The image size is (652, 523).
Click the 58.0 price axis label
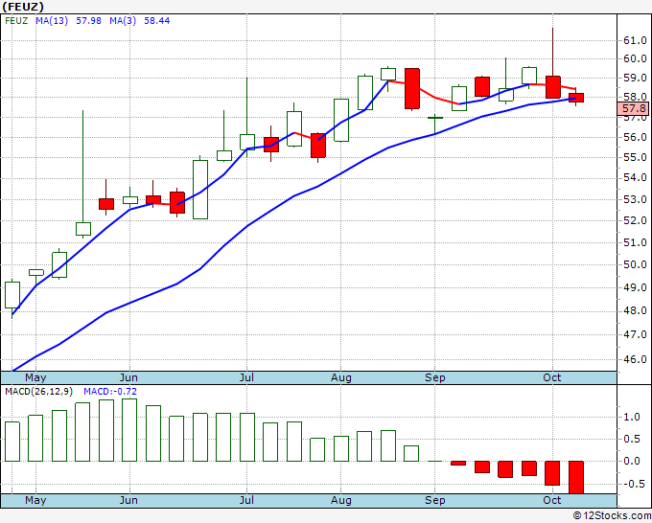pyautogui.click(x=635, y=97)
